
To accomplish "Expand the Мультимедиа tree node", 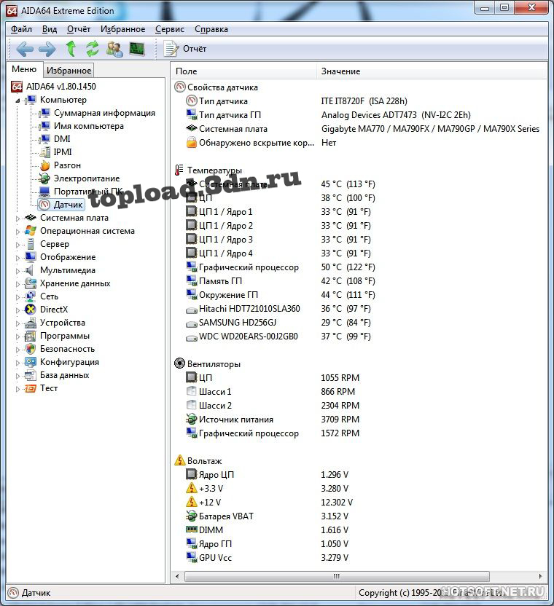I will (19, 270).
